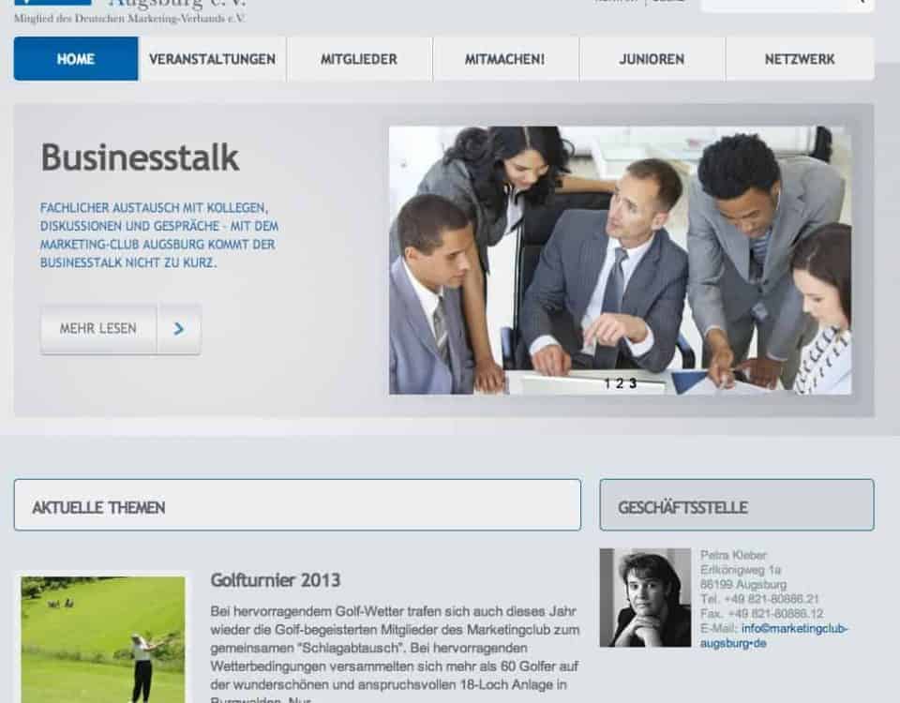Click the name 'Petra Kleber'
The image size is (900, 703).
tap(733, 555)
